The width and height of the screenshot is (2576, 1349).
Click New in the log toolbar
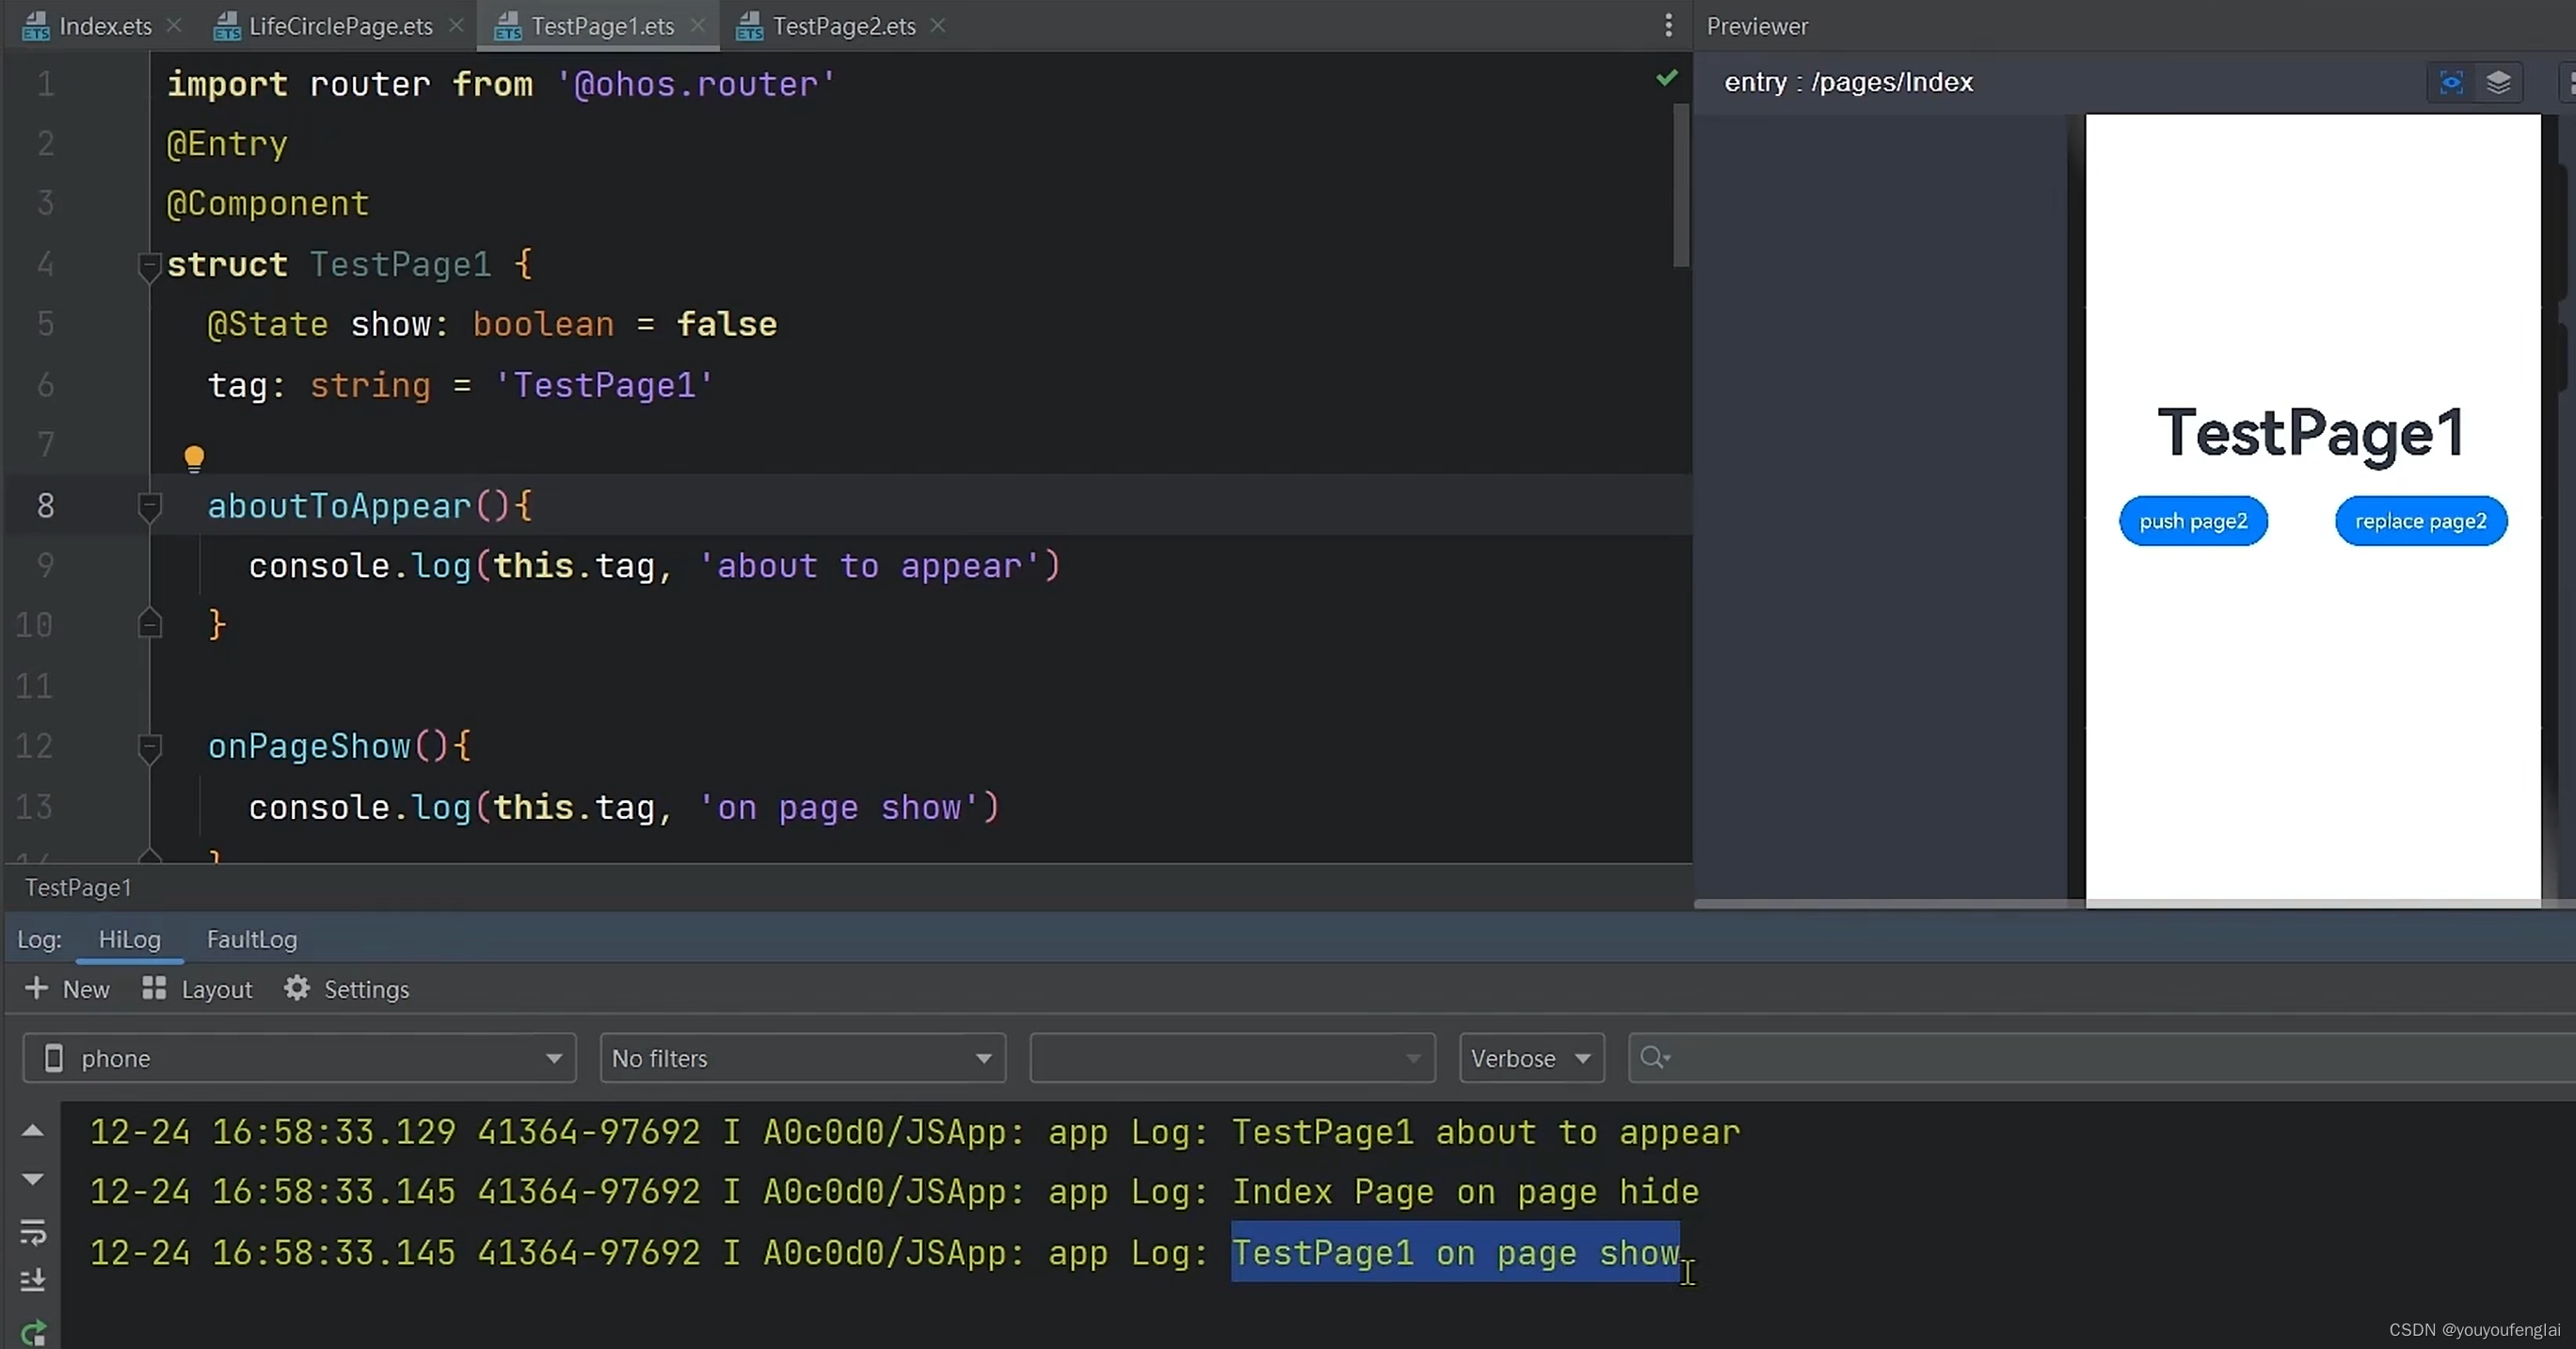coord(67,989)
